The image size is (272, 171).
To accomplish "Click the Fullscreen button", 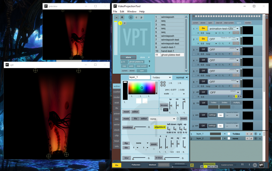I will coord(136,165).
